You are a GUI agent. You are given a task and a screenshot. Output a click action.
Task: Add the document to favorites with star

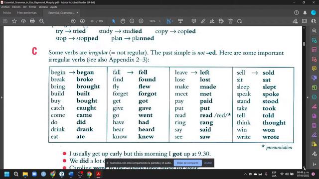(14, 21)
